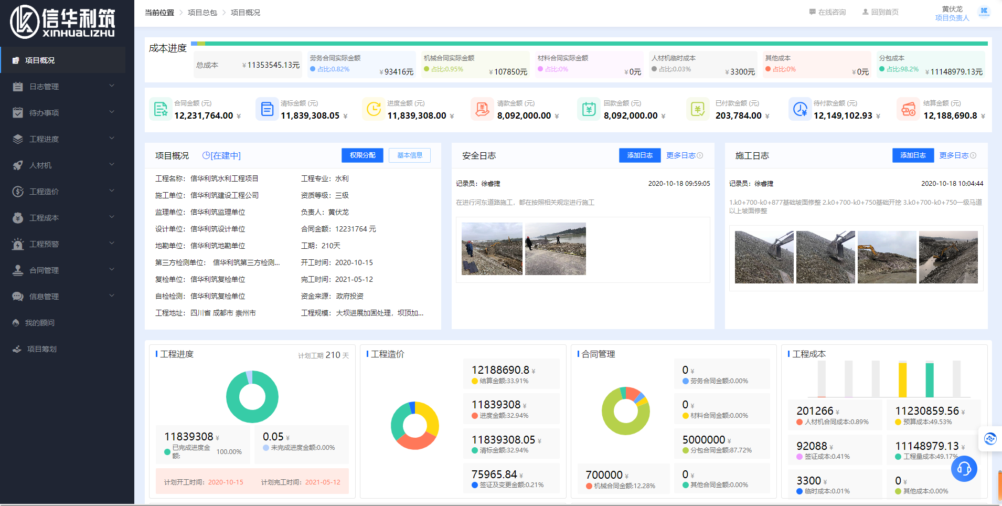1002x506 pixels.
Task: Click the 待付款金额 blue clock icon
Action: (x=800, y=109)
